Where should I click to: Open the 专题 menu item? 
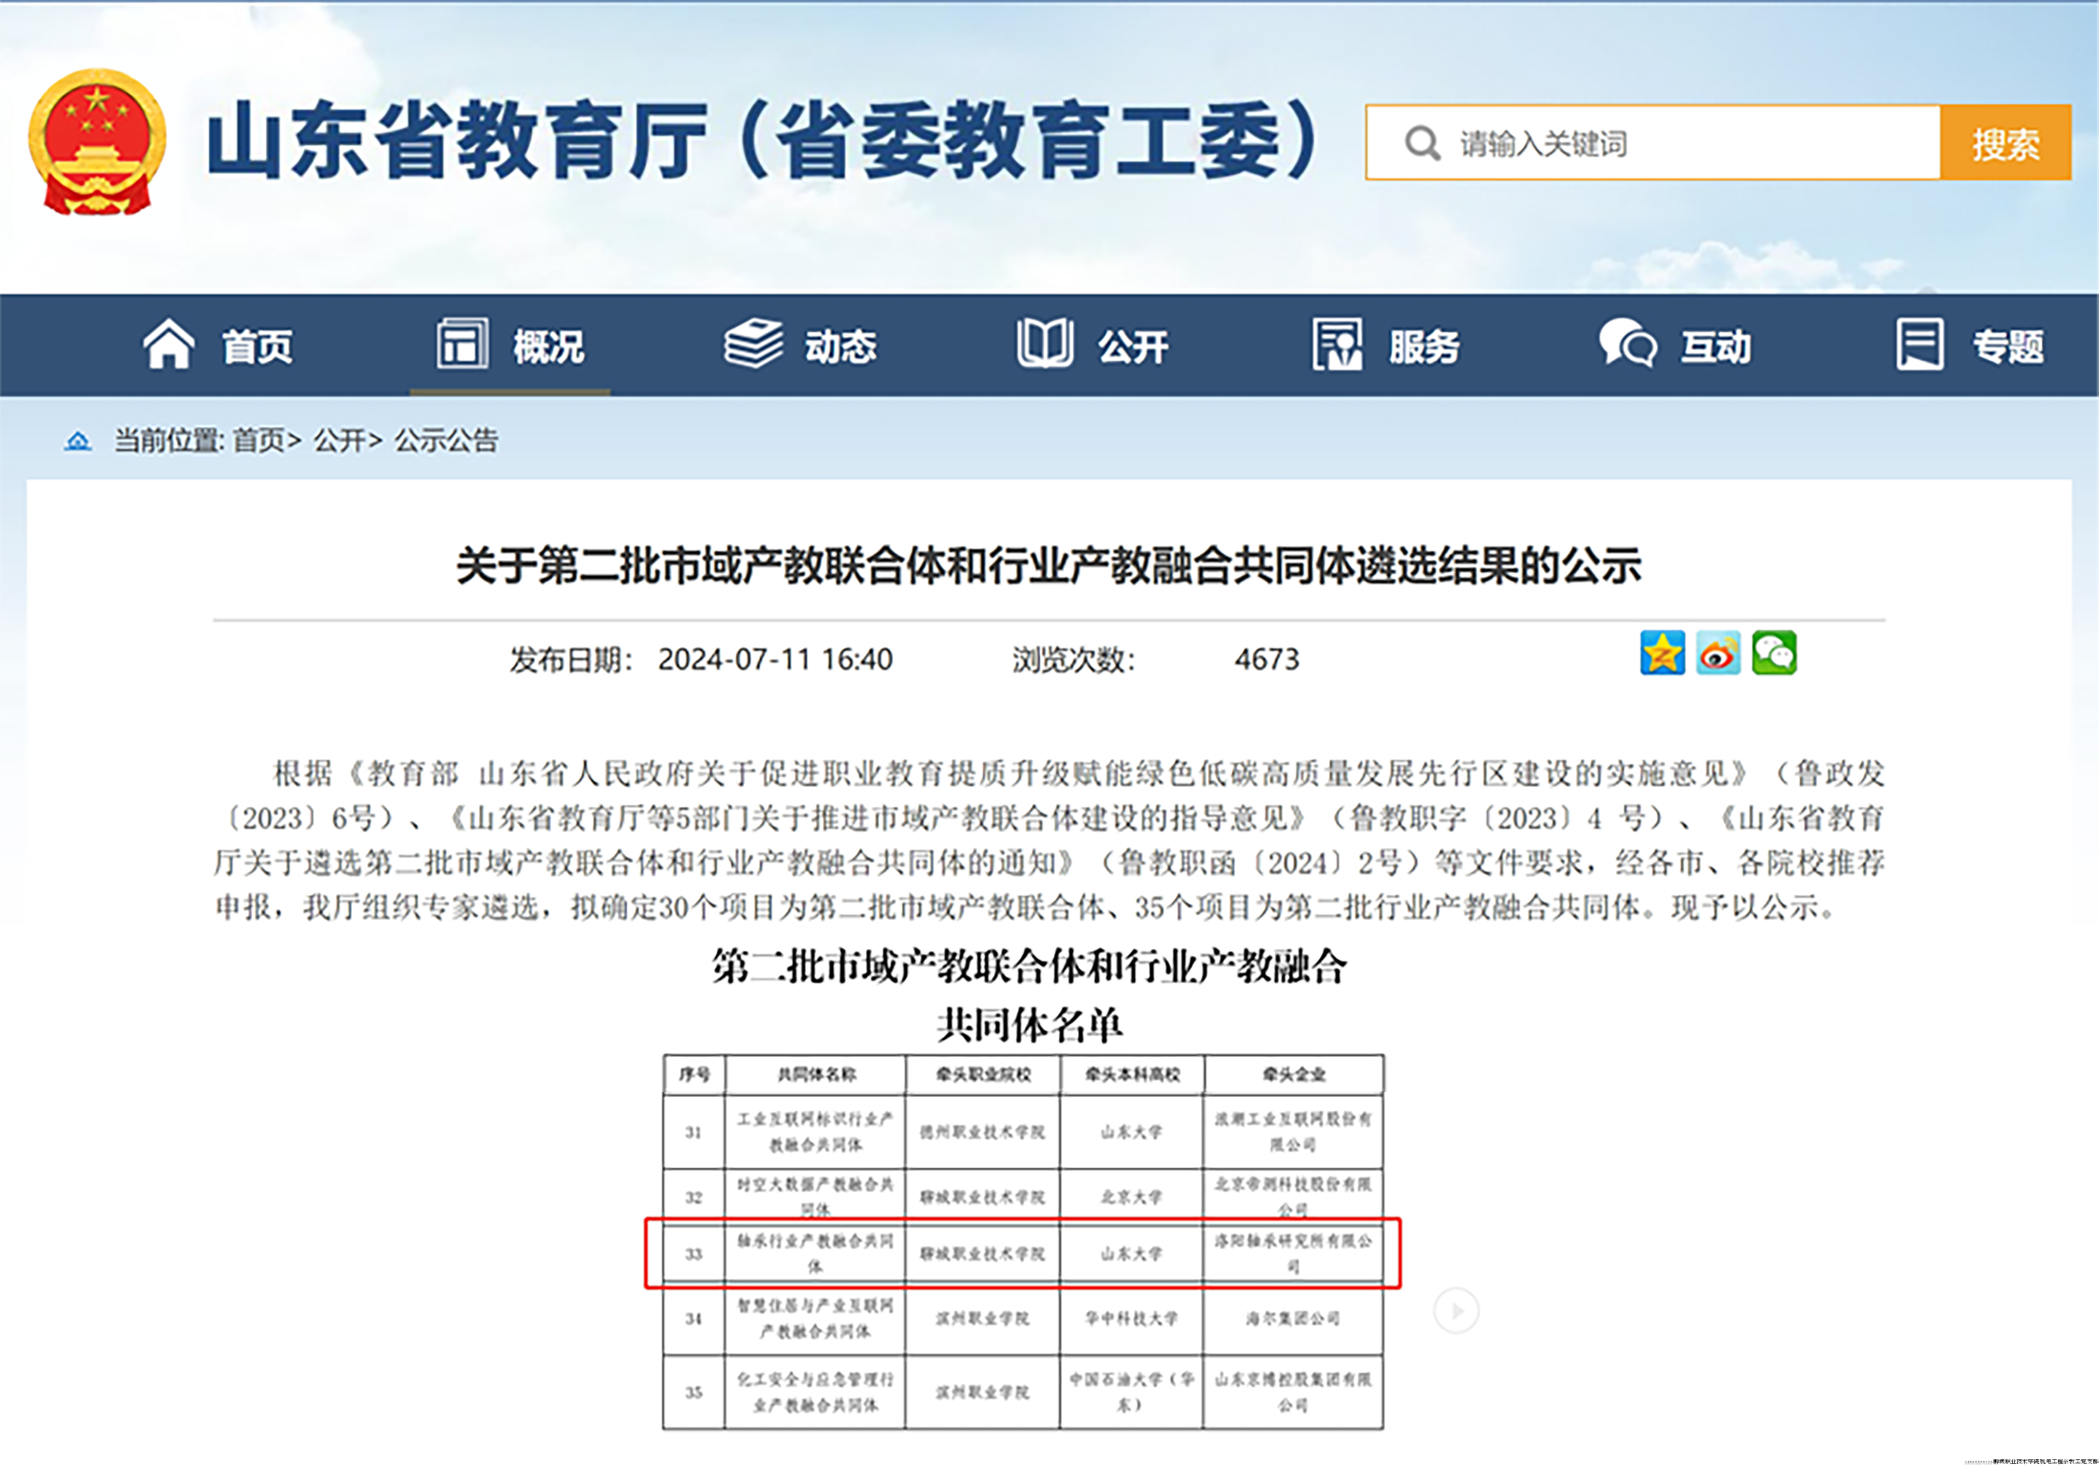click(2010, 345)
